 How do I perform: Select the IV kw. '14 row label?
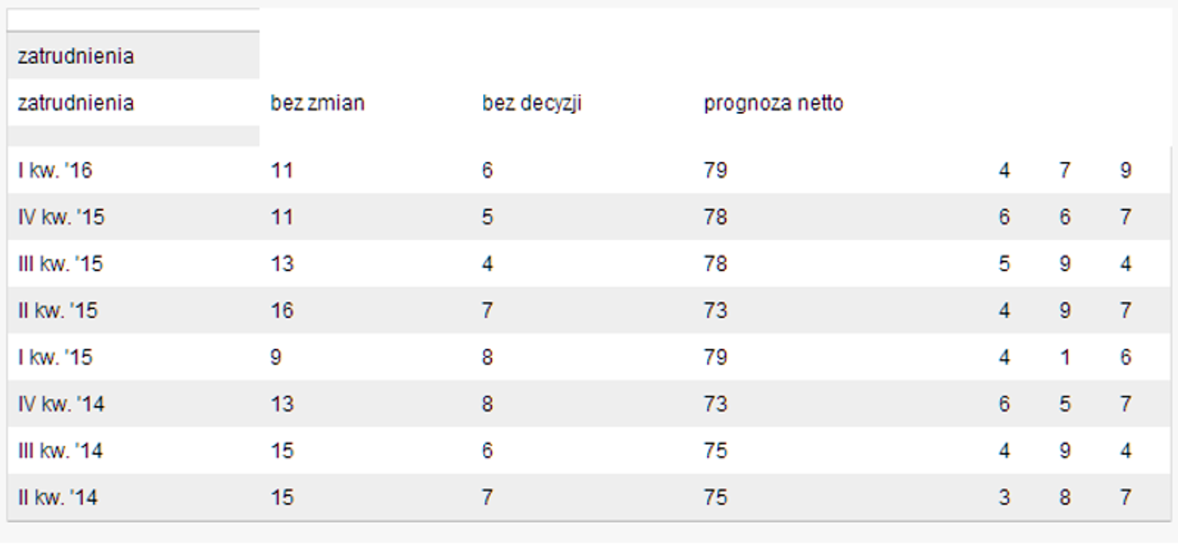click(61, 404)
